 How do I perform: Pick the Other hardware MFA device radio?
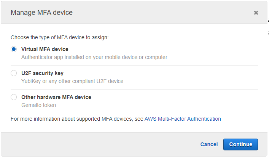point(14,97)
